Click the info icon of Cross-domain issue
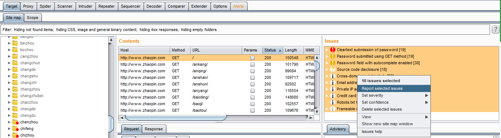The image size is (501, 138). click(333, 76)
